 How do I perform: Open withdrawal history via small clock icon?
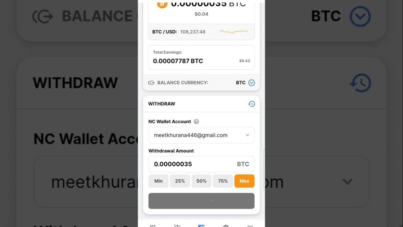[x=251, y=104]
